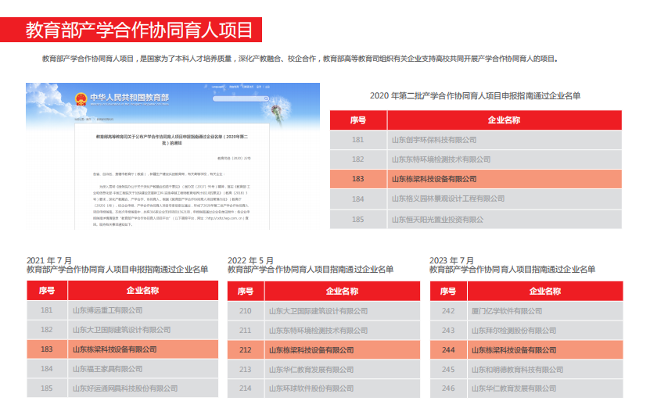Click the notice title in the embedded ministry document

click(x=171, y=140)
